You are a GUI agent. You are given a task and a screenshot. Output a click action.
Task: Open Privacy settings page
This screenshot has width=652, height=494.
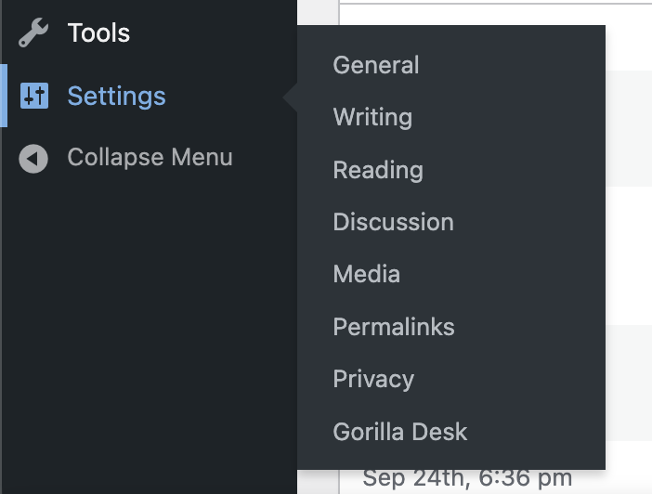[373, 379]
